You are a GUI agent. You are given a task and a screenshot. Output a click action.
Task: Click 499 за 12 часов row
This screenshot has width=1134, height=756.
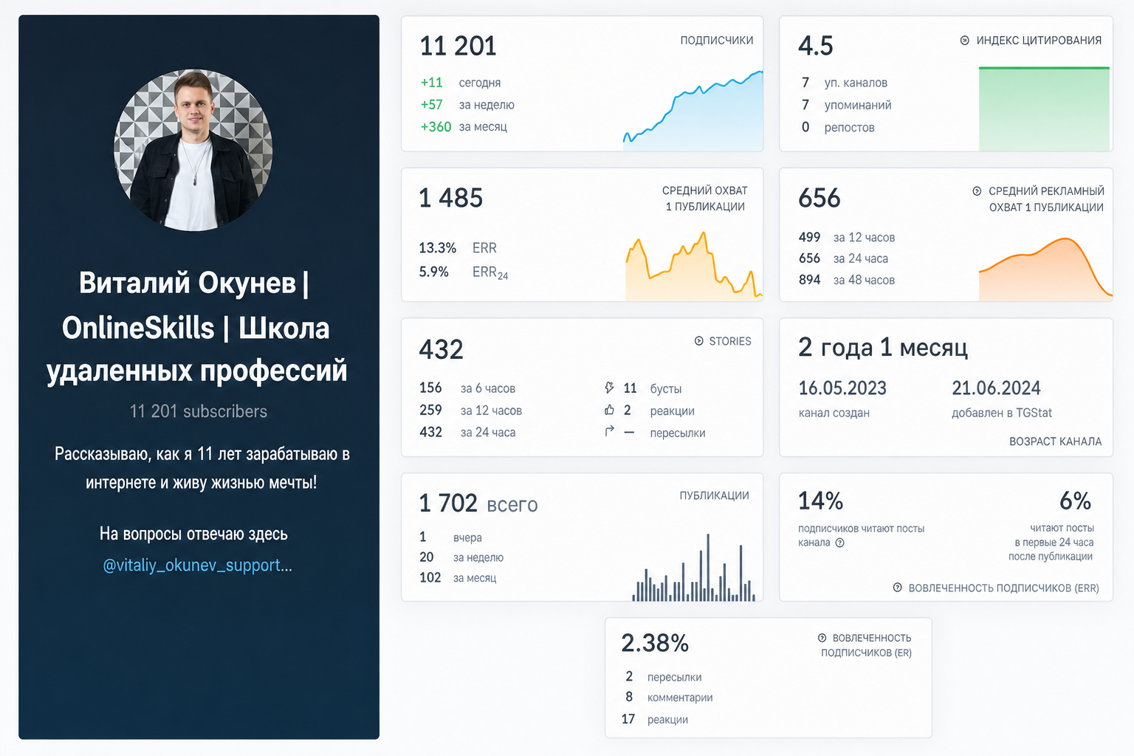tap(847, 237)
